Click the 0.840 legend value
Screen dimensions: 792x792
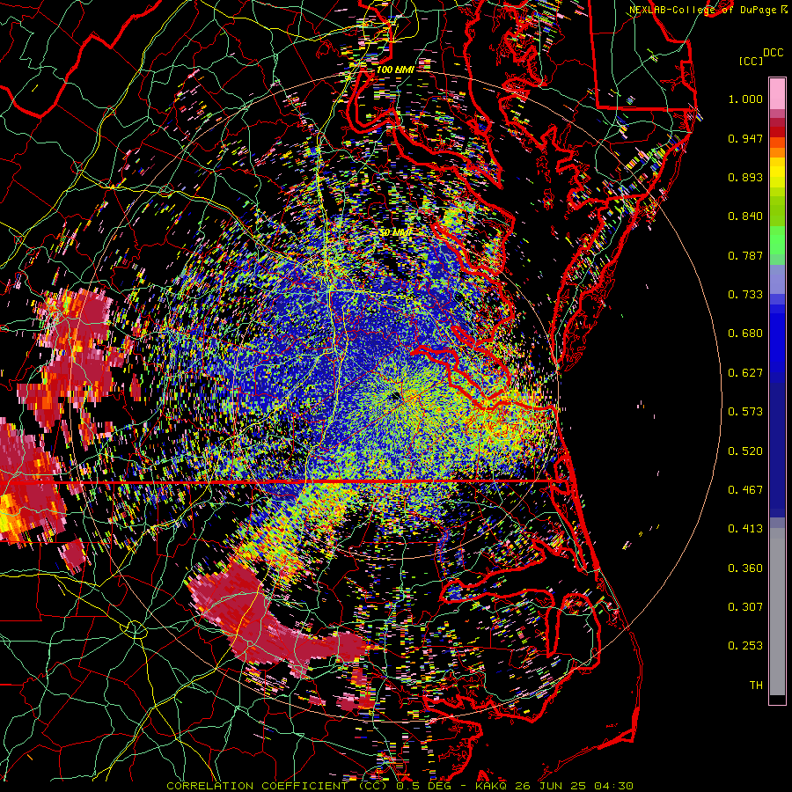tap(745, 216)
